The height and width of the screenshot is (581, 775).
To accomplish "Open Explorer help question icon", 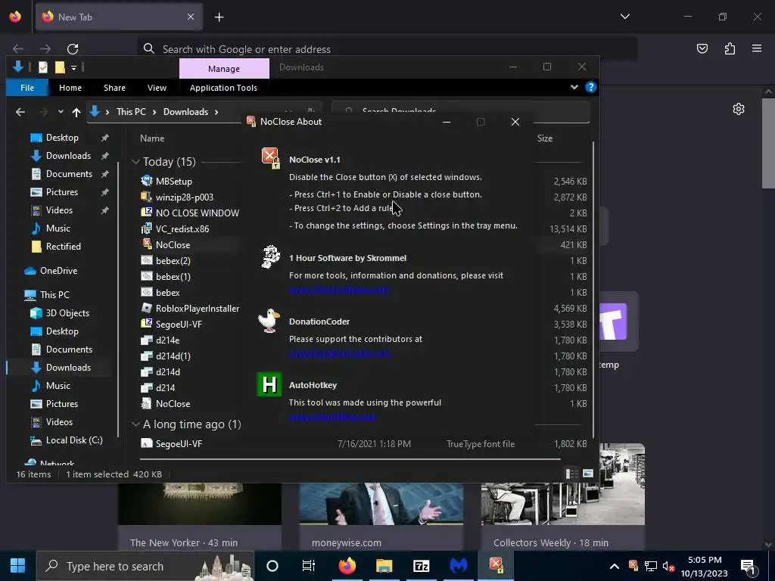I will (x=590, y=88).
